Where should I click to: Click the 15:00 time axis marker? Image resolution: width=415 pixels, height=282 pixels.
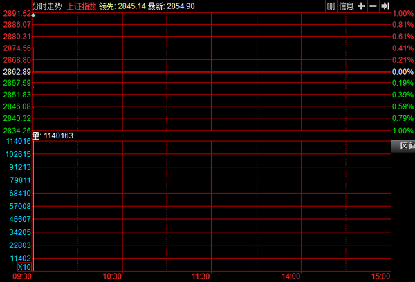tap(381, 276)
